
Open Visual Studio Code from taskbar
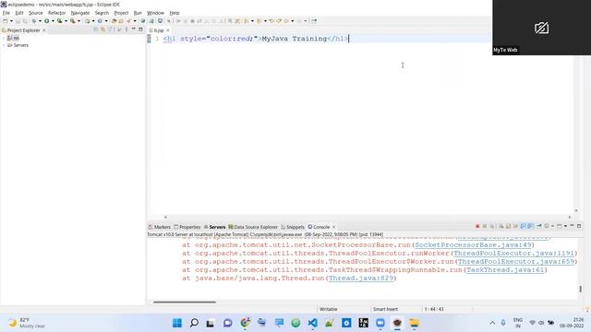[312, 323]
